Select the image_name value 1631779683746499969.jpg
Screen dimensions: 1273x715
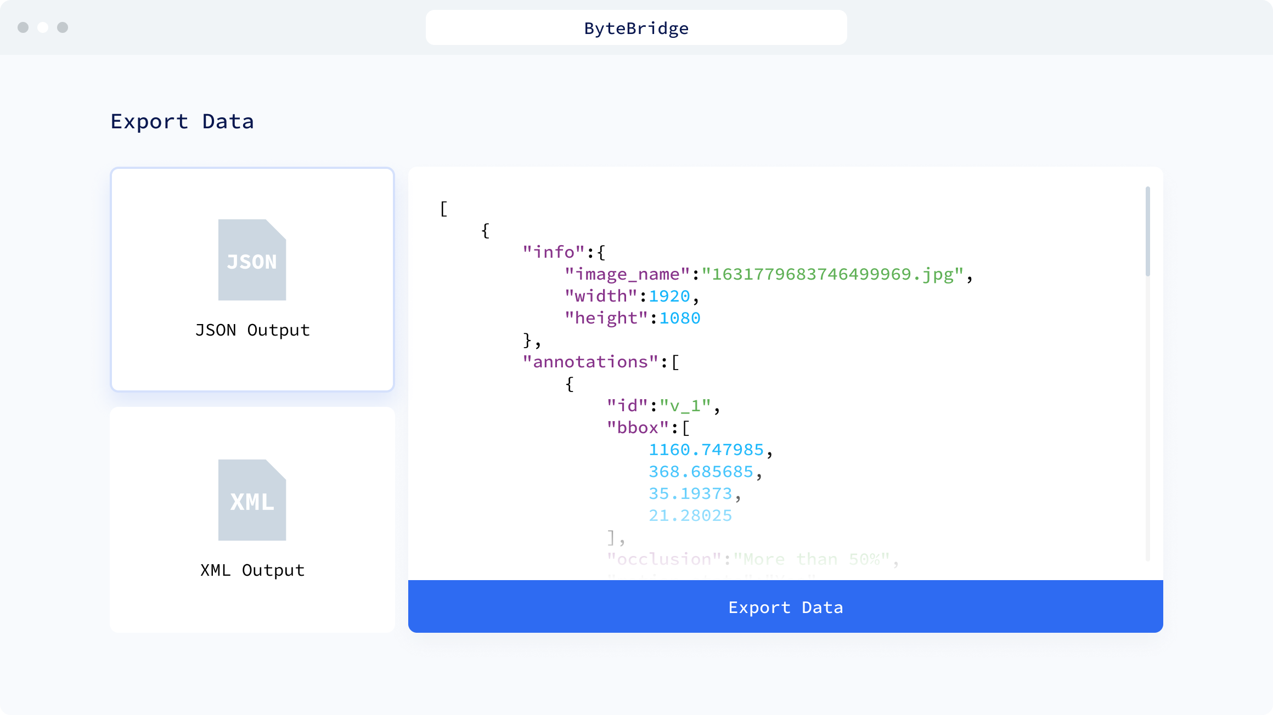click(x=836, y=274)
